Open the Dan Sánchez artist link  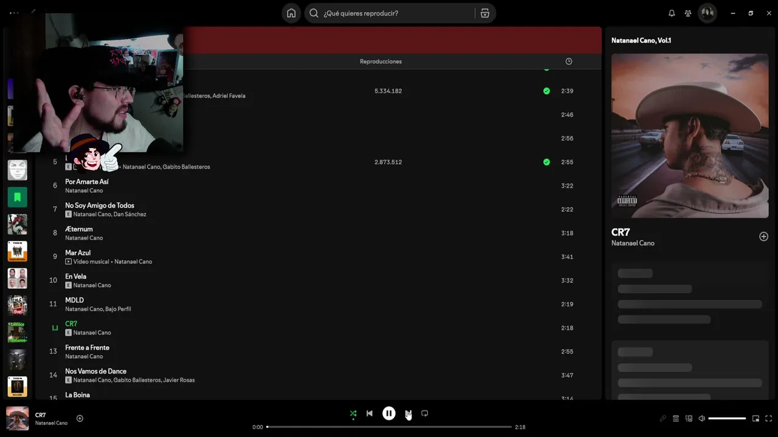pyautogui.click(x=130, y=214)
